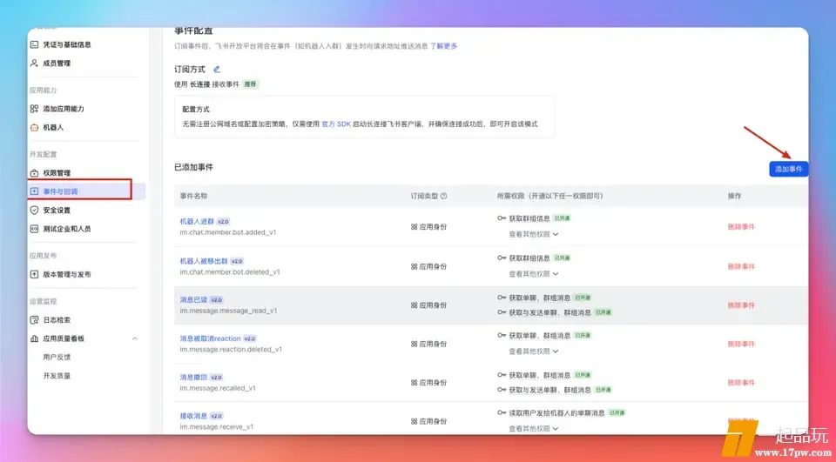Open 用户反馈 sub-item
The image size is (836, 462).
(57, 358)
